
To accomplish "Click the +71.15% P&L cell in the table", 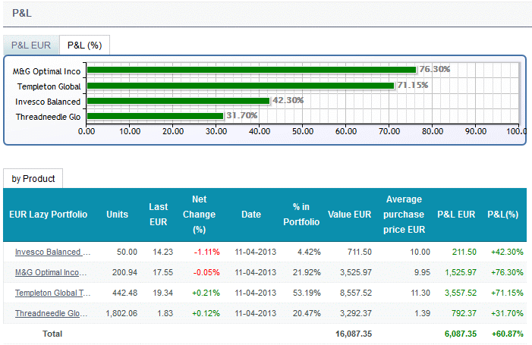I will (507, 293).
